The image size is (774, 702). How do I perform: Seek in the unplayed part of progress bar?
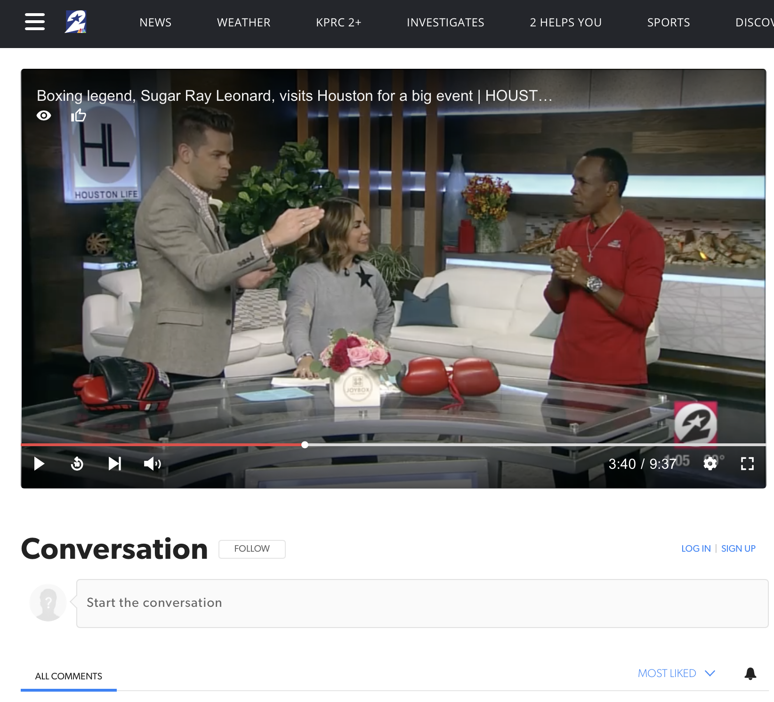tap(537, 445)
